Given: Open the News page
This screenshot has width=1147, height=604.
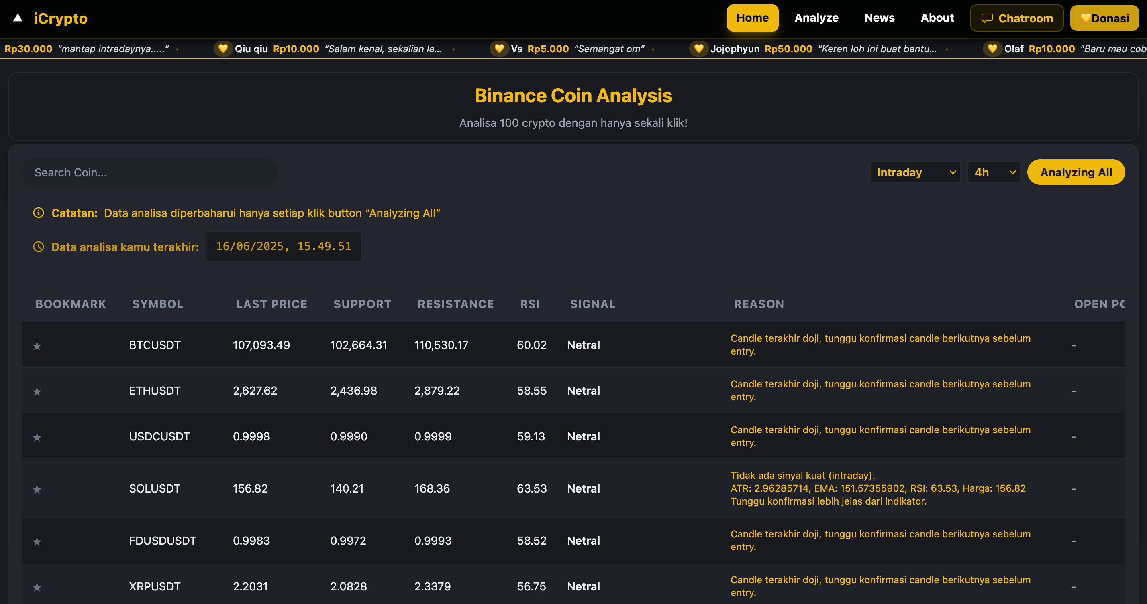Looking at the screenshot, I should (x=880, y=18).
